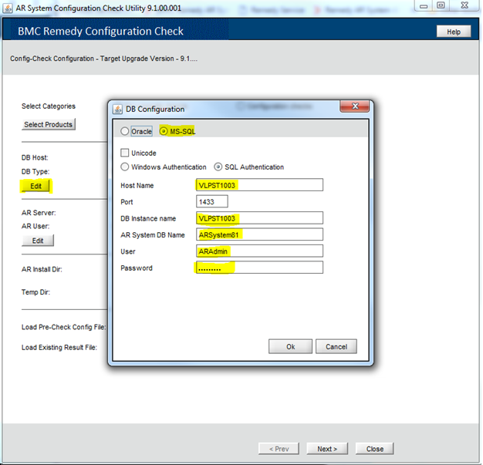Maximize the Configuration Check Utility window
483x465 pixels.
(441, 5)
